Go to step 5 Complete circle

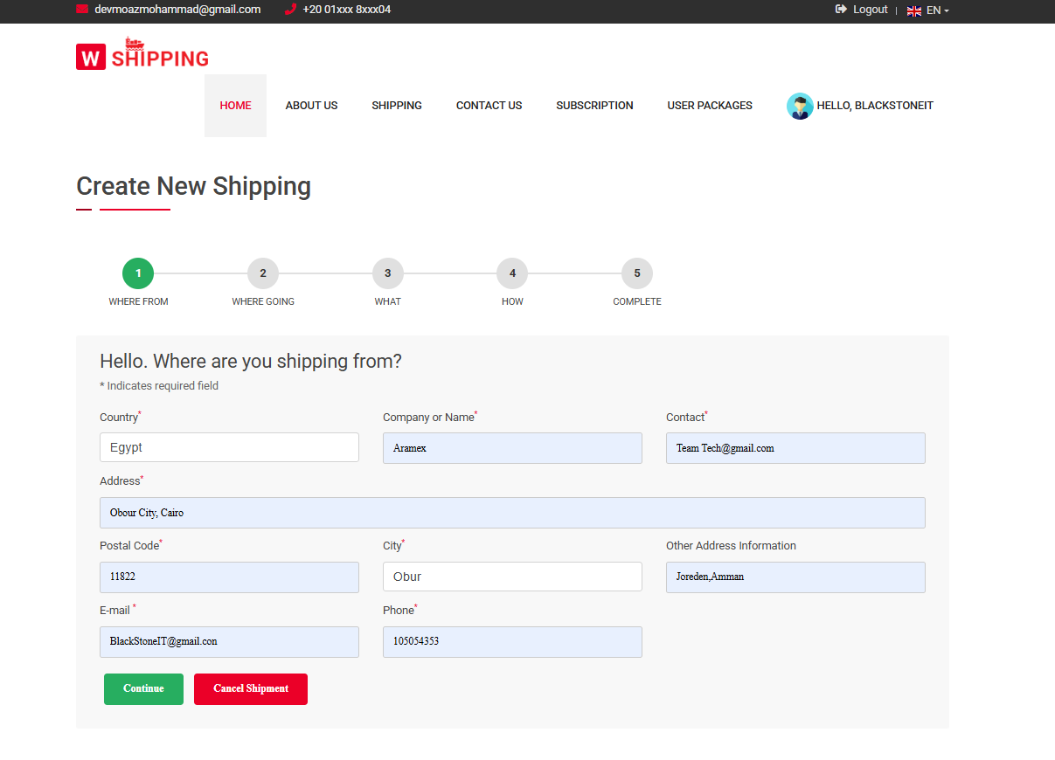pyautogui.click(x=637, y=273)
